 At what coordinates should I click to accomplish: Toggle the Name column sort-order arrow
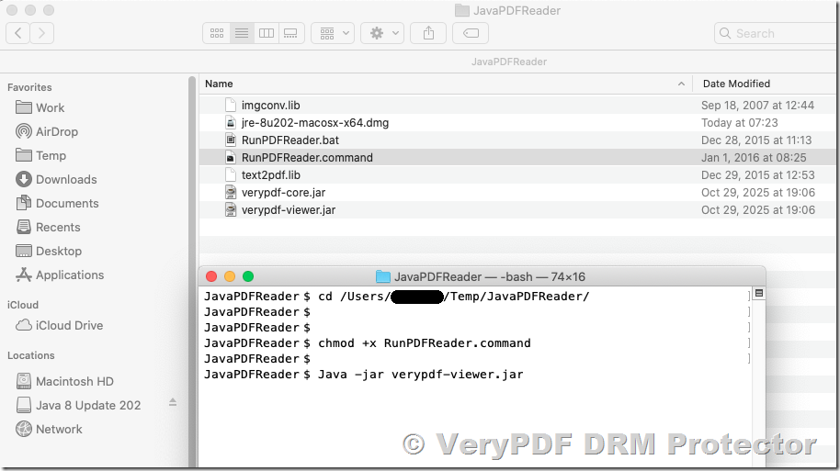pyautogui.click(x=681, y=84)
